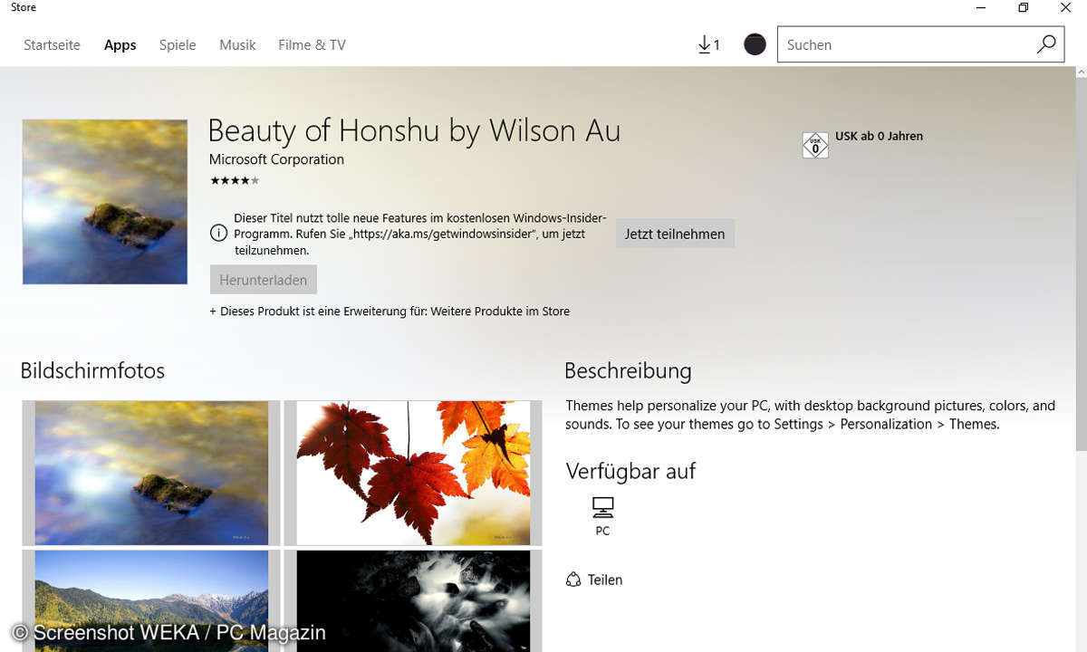Open Weitere Produkte im Store link

(x=500, y=312)
